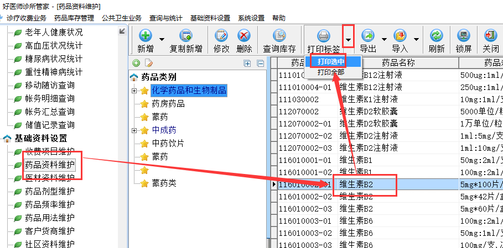The image size is (503, 248).
Task: Select the 药房药品 category
Action: tap(168, 104)
